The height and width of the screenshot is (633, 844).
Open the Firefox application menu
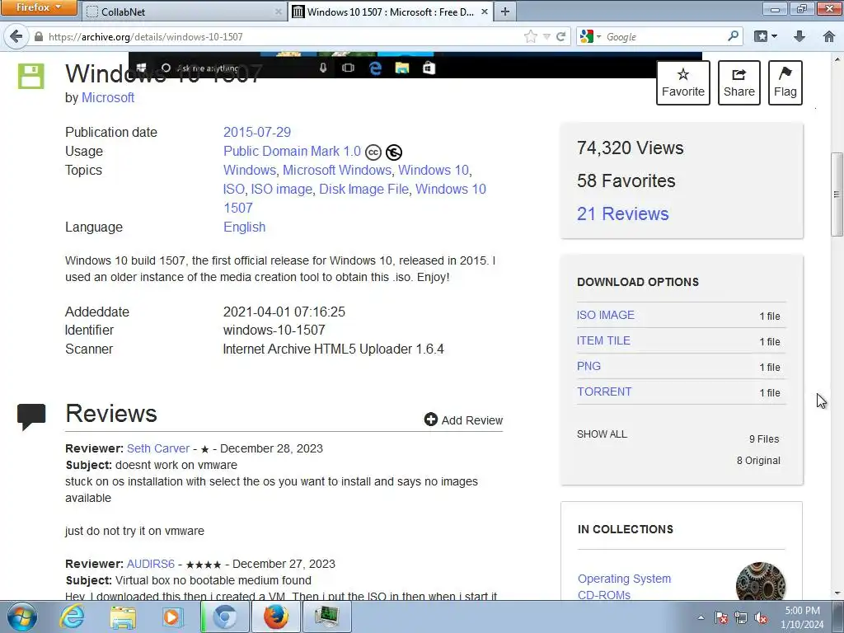[x=39, y=7]
